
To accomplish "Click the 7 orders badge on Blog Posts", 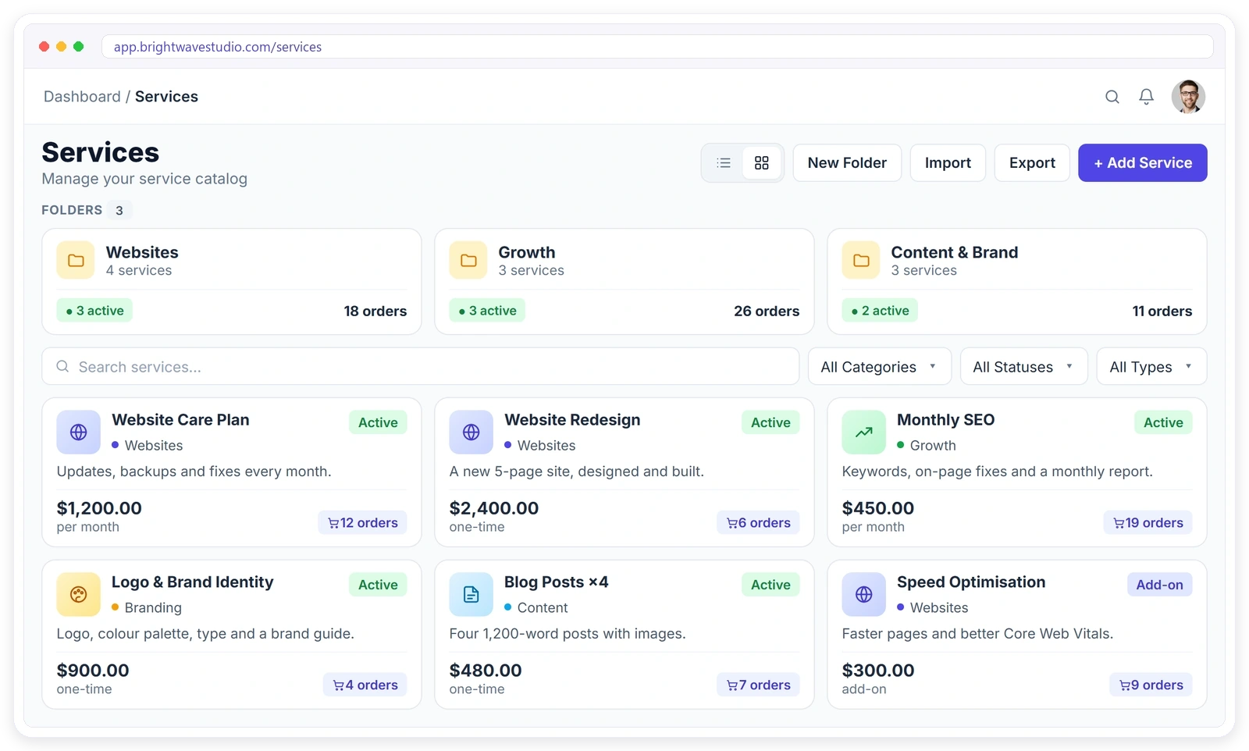I will click(x=758, y=685).
